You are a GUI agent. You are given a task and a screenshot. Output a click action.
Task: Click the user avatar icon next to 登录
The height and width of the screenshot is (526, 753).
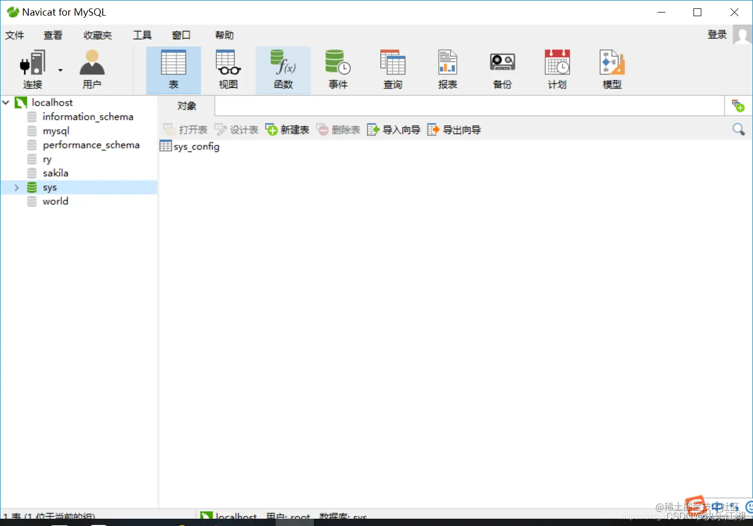[742, 35]
